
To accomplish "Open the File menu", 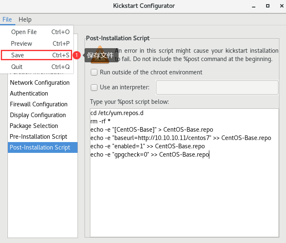I will [x=7, y=20].
